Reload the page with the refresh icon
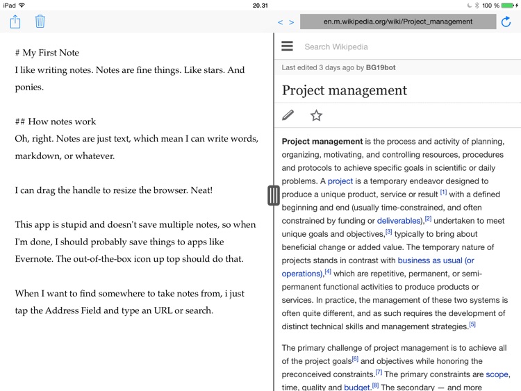Screen dimensions: 521x391 tap(506, 22)
